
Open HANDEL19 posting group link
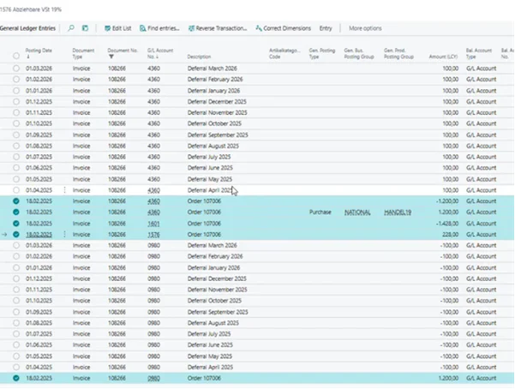pyautogui.click(x=398, y=212)
